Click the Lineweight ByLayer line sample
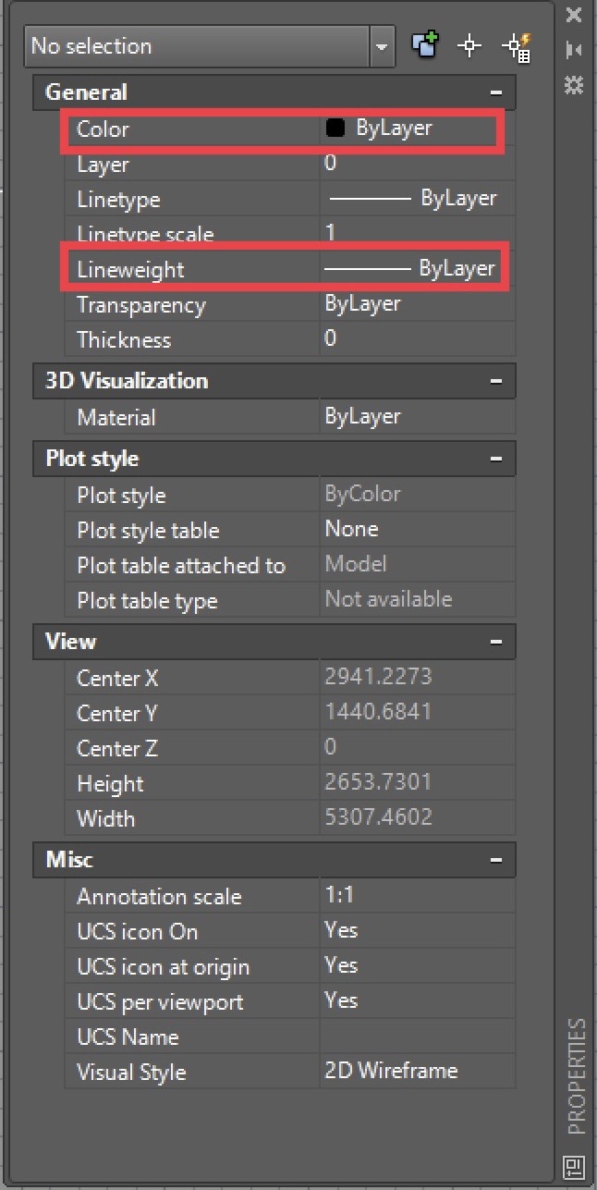The image size is (597, 1190). (368, 269)
